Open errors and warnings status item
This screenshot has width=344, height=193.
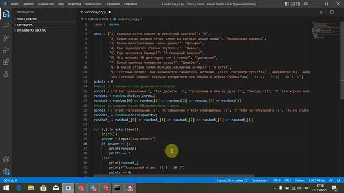[x=10, y=180]
